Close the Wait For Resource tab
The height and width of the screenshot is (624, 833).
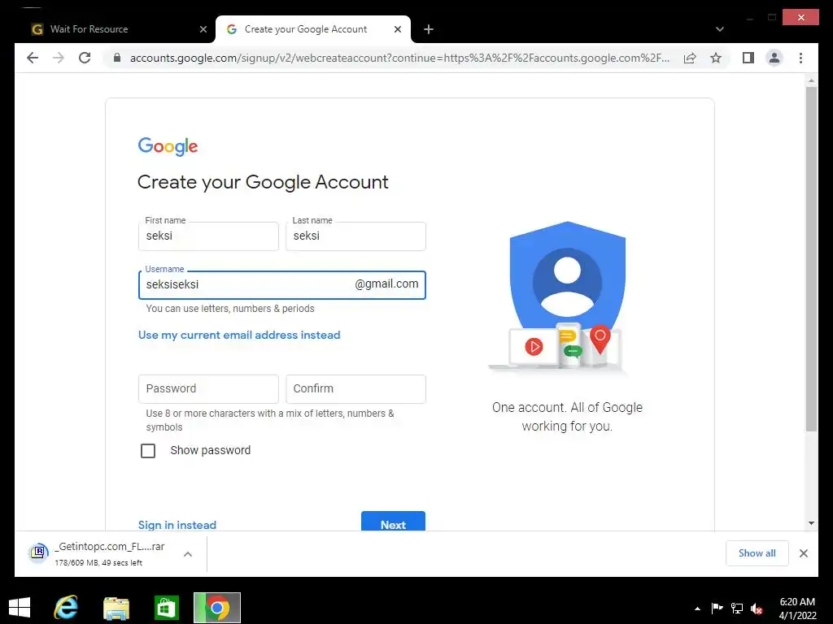pyautogui.click(x=203, y=30)
